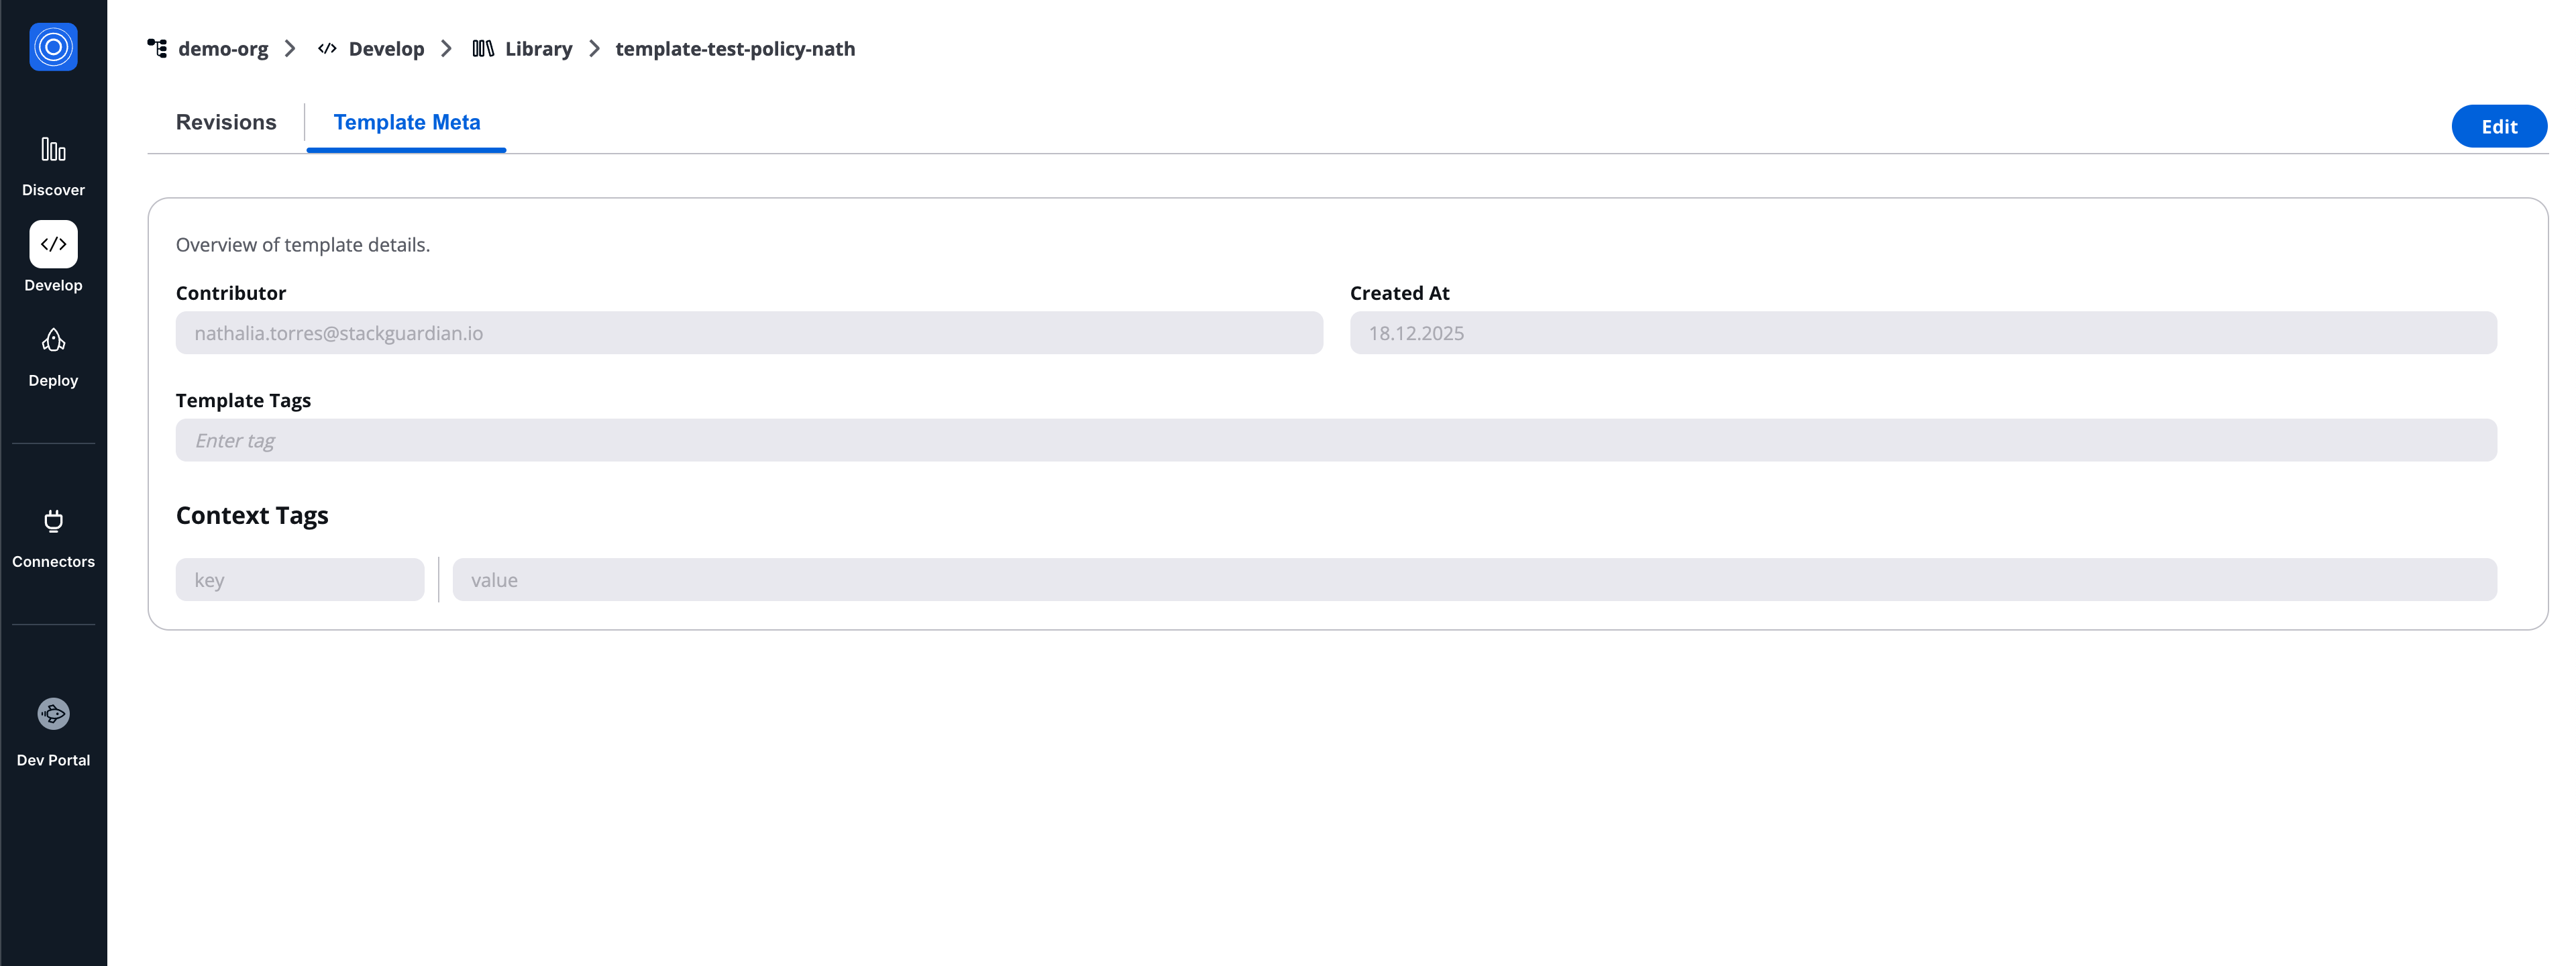Open the Dev Portal icon
Screen dimensions: 2576x966
click(53, 714)
